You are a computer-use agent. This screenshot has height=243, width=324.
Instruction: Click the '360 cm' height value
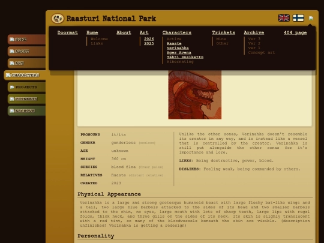tap(119, 158)
